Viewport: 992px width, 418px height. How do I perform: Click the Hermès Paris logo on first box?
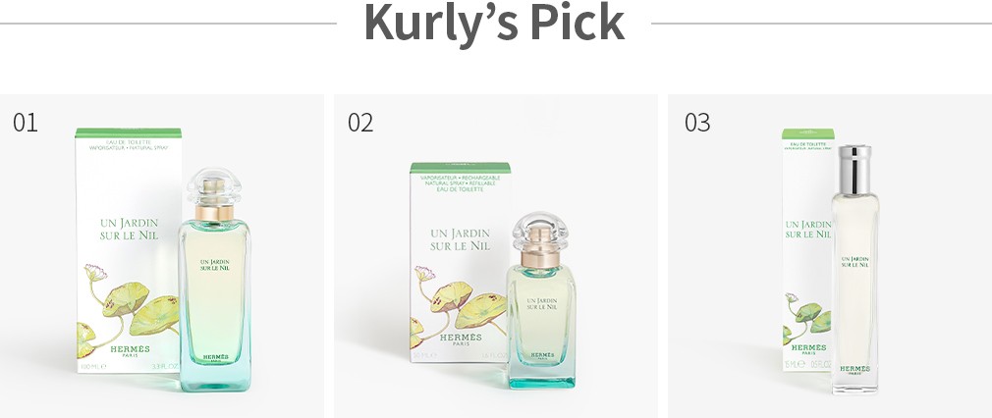click(130, 351)
